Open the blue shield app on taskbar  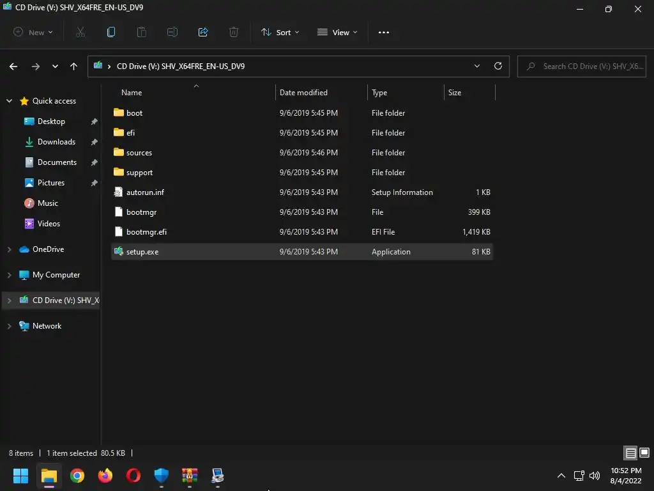pyautogui.click(x=162, y=476)
